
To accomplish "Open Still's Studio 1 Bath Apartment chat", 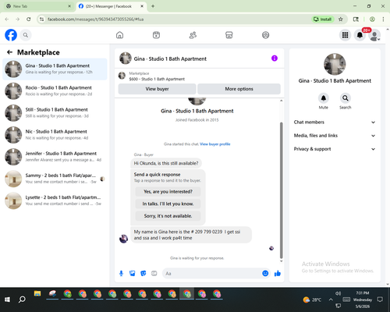I will pos(55,113).
